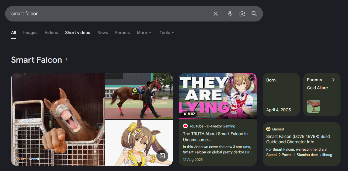Screen dimensions: 348x171
Task: Click the Gold Allure parent name
Action: coord(317,88)
